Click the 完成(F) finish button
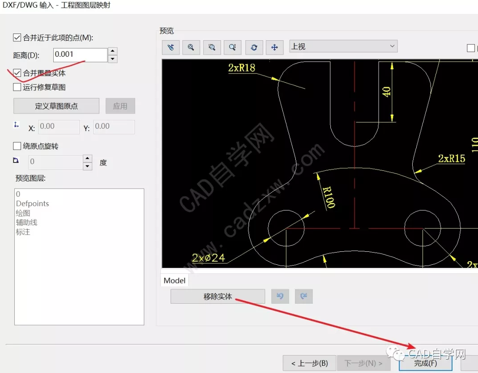 (425, 363)
